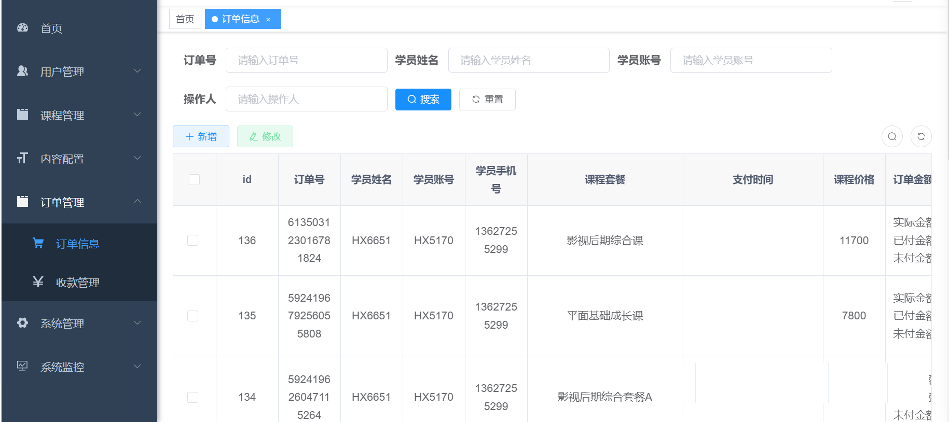The width and height of the screenshot is (949, 422).
Task: Open 收款管理 in the sidebar
Action: click(78, 283)
